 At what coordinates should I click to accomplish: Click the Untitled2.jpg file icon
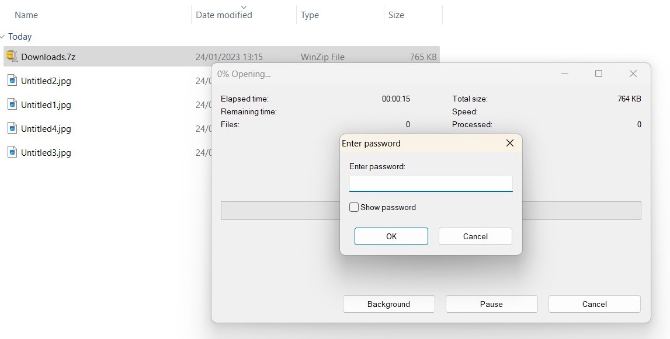pos(12,81)
